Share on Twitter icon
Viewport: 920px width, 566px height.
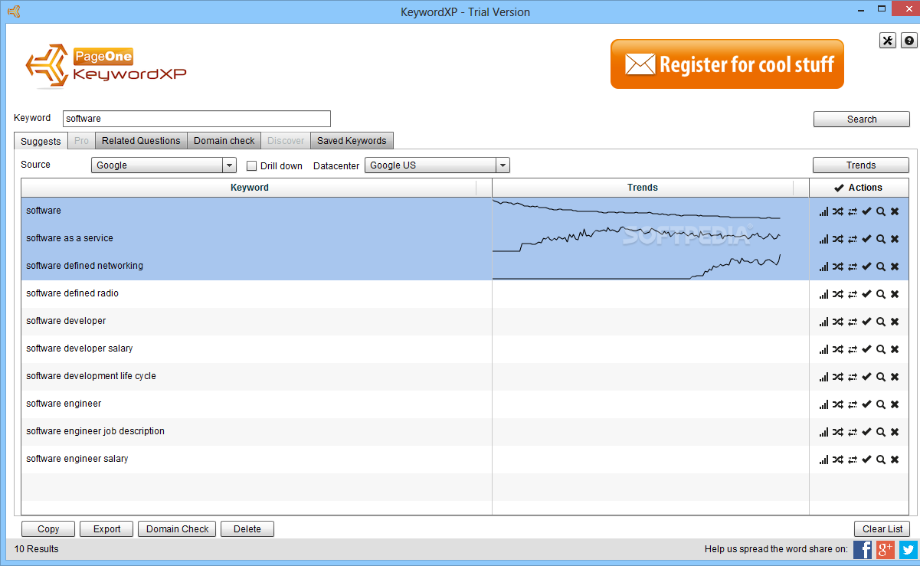point(909,549)
